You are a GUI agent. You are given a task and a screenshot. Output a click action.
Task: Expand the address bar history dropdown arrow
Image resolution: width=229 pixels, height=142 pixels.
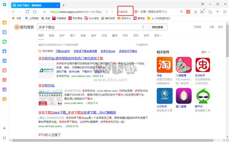click(112, 12)
